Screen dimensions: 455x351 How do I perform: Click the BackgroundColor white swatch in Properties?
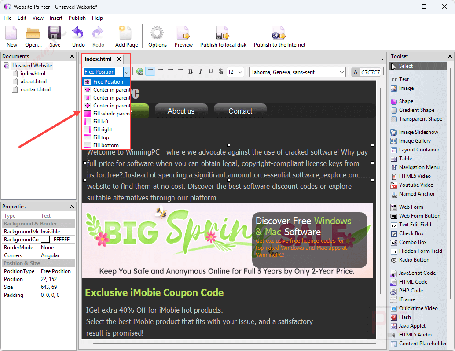pyautogui.click(x=45, y=240)
